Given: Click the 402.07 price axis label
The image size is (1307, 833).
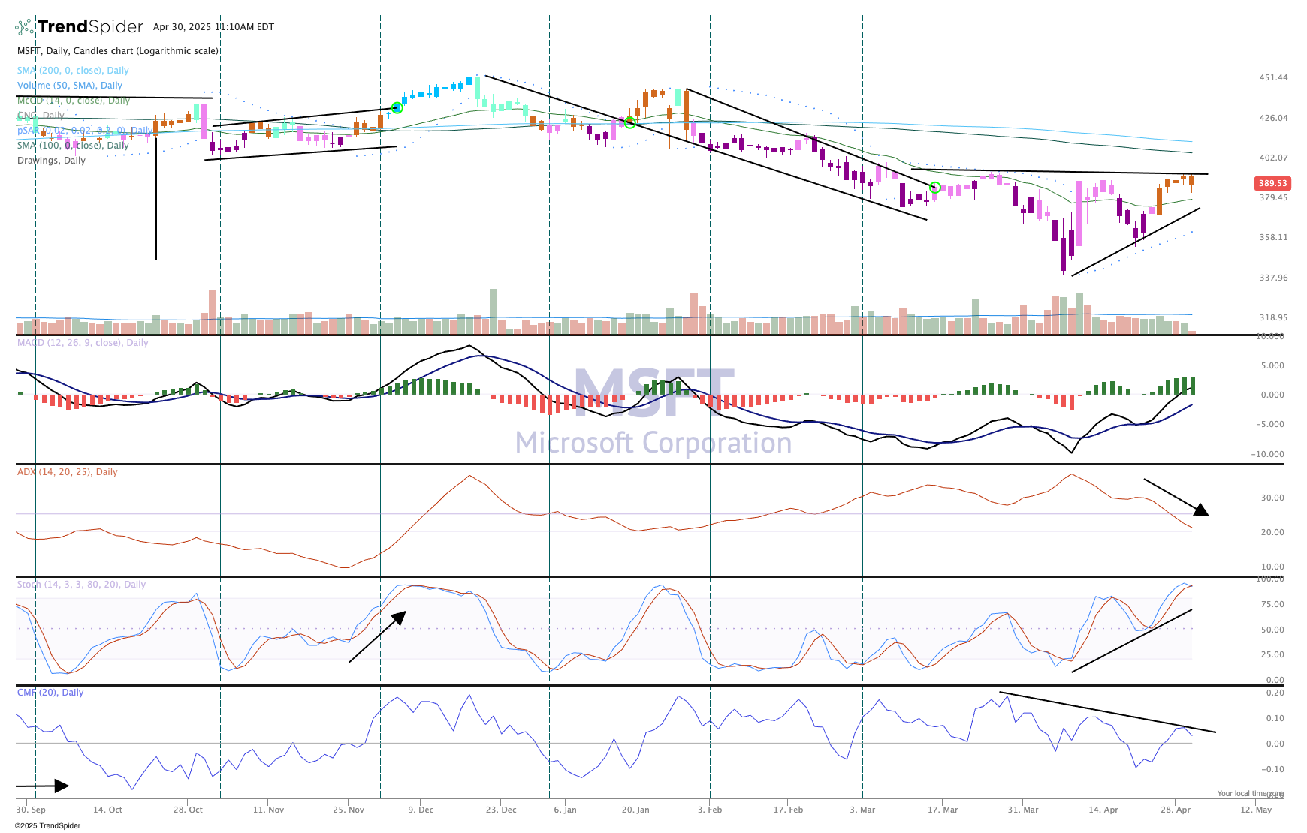Looking at the screenshot, I should tap(1273, 158).
